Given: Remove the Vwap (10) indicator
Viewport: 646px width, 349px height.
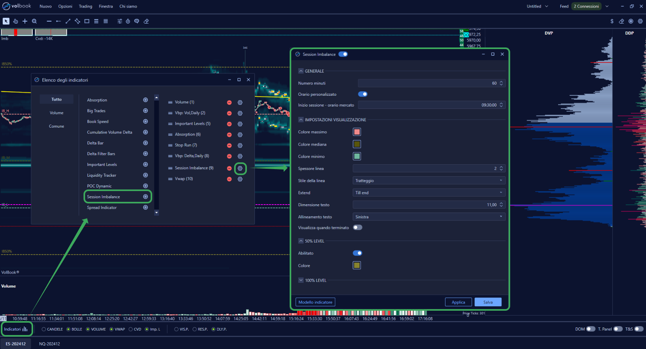Looking at the screenshot, I should [x=229, y=179].
